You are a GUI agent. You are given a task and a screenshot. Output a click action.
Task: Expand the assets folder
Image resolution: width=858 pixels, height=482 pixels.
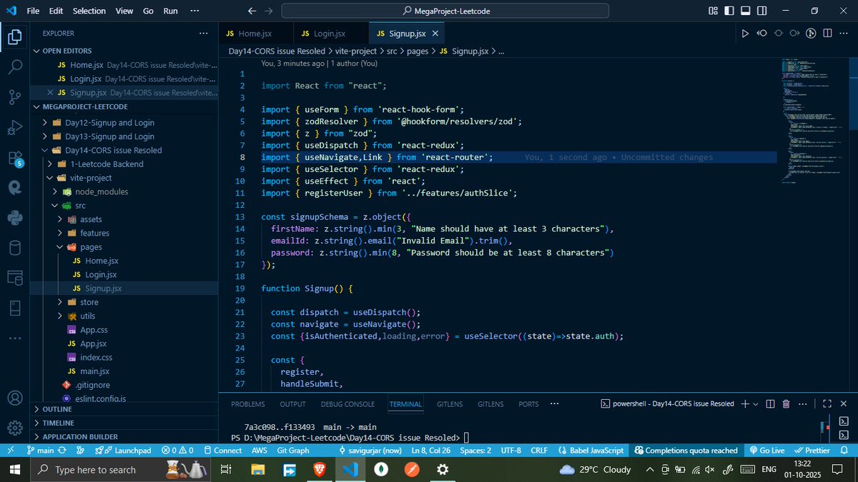click(91, 219)
